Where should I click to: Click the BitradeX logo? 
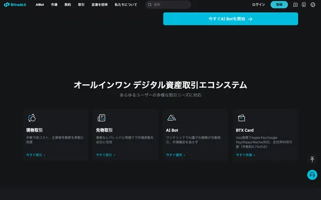click(15, 4)
